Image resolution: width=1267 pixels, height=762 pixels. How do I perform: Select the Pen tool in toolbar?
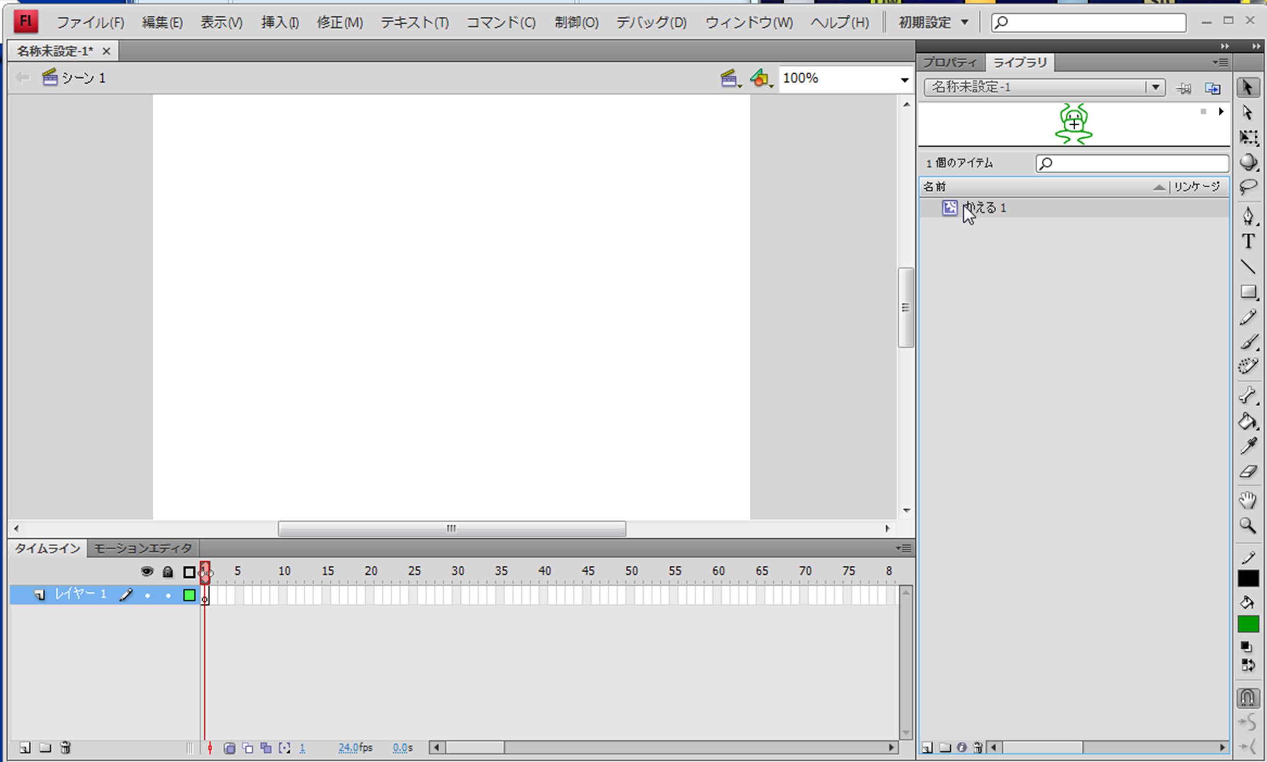coord(1248,215)
